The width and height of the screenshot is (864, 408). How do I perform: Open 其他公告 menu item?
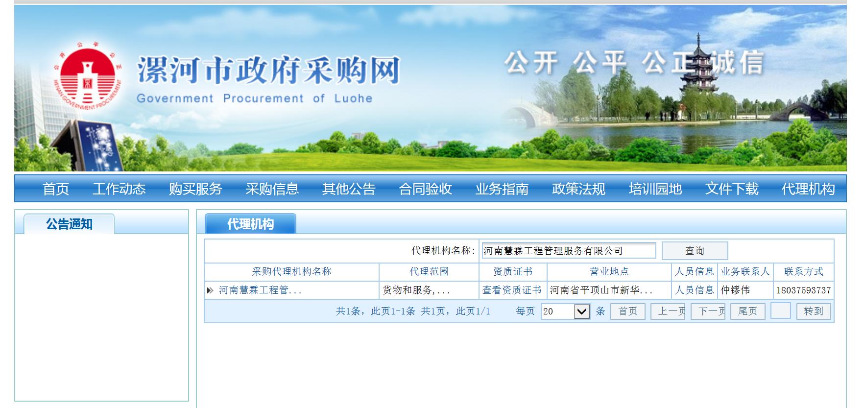coord(349,189)
